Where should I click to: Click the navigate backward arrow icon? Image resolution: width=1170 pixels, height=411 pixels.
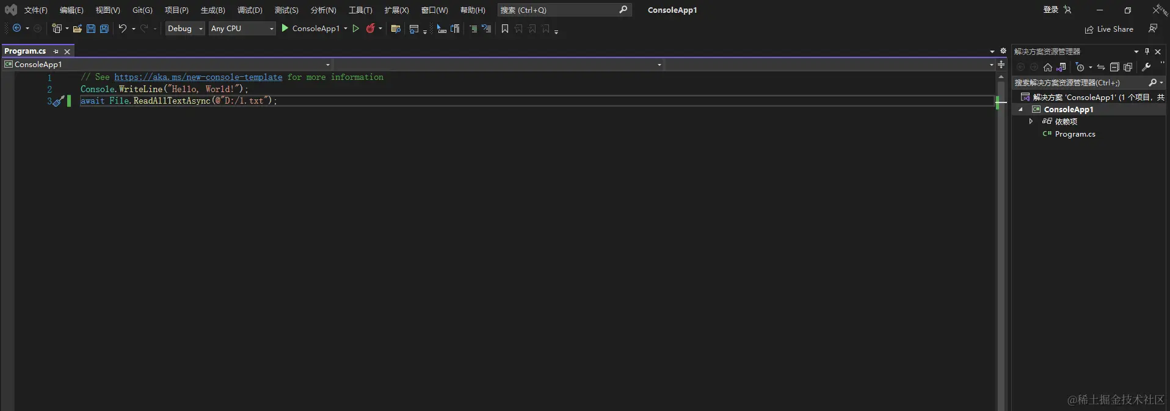[16, 28]
